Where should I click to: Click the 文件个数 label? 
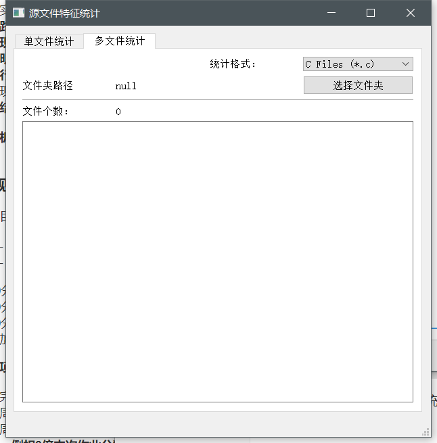pos(45,112)
